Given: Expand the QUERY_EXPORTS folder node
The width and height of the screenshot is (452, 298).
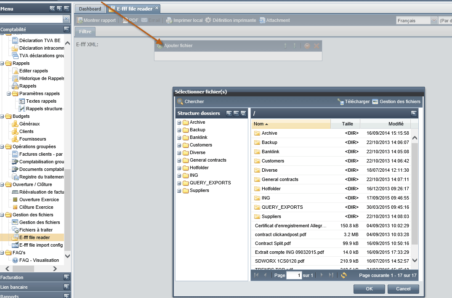Looking at the screenshot, I should tap(179, 183).
